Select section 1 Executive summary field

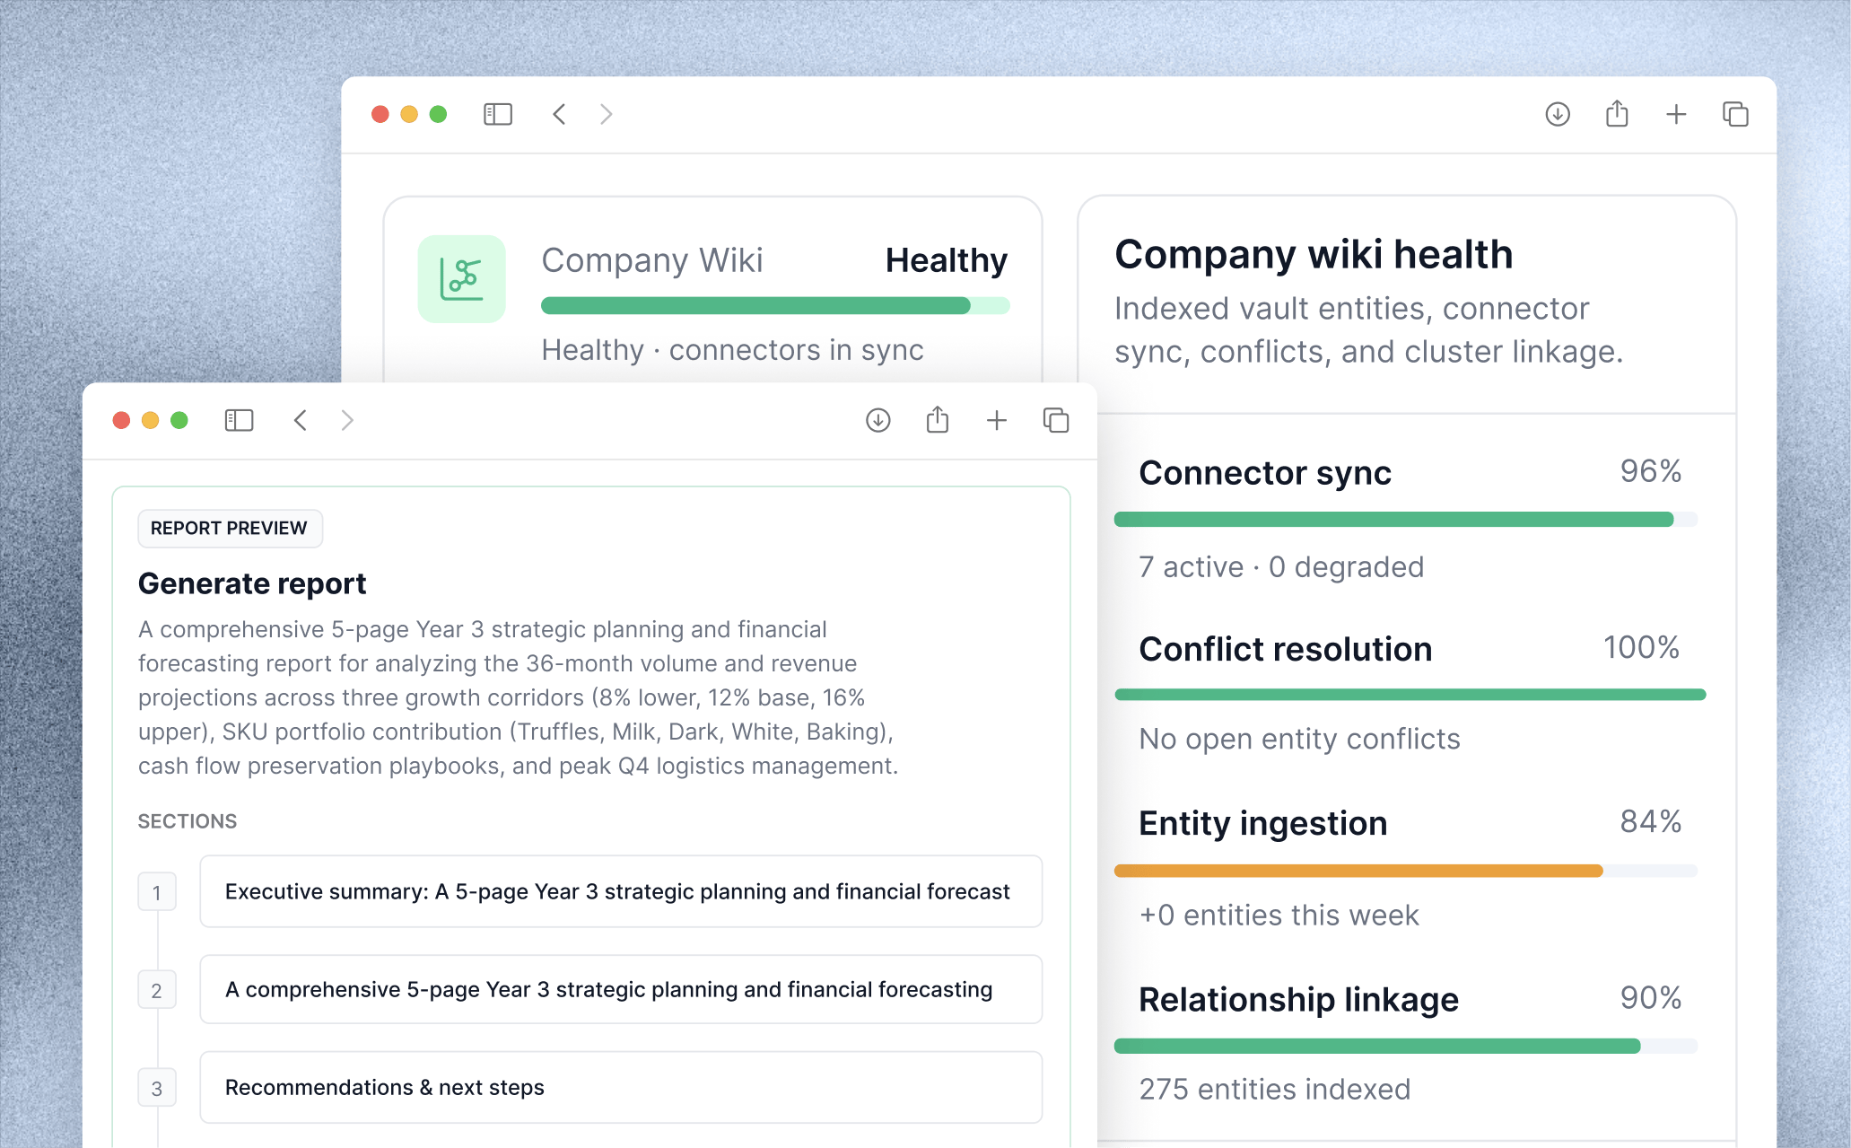click(x=621, y=891)
